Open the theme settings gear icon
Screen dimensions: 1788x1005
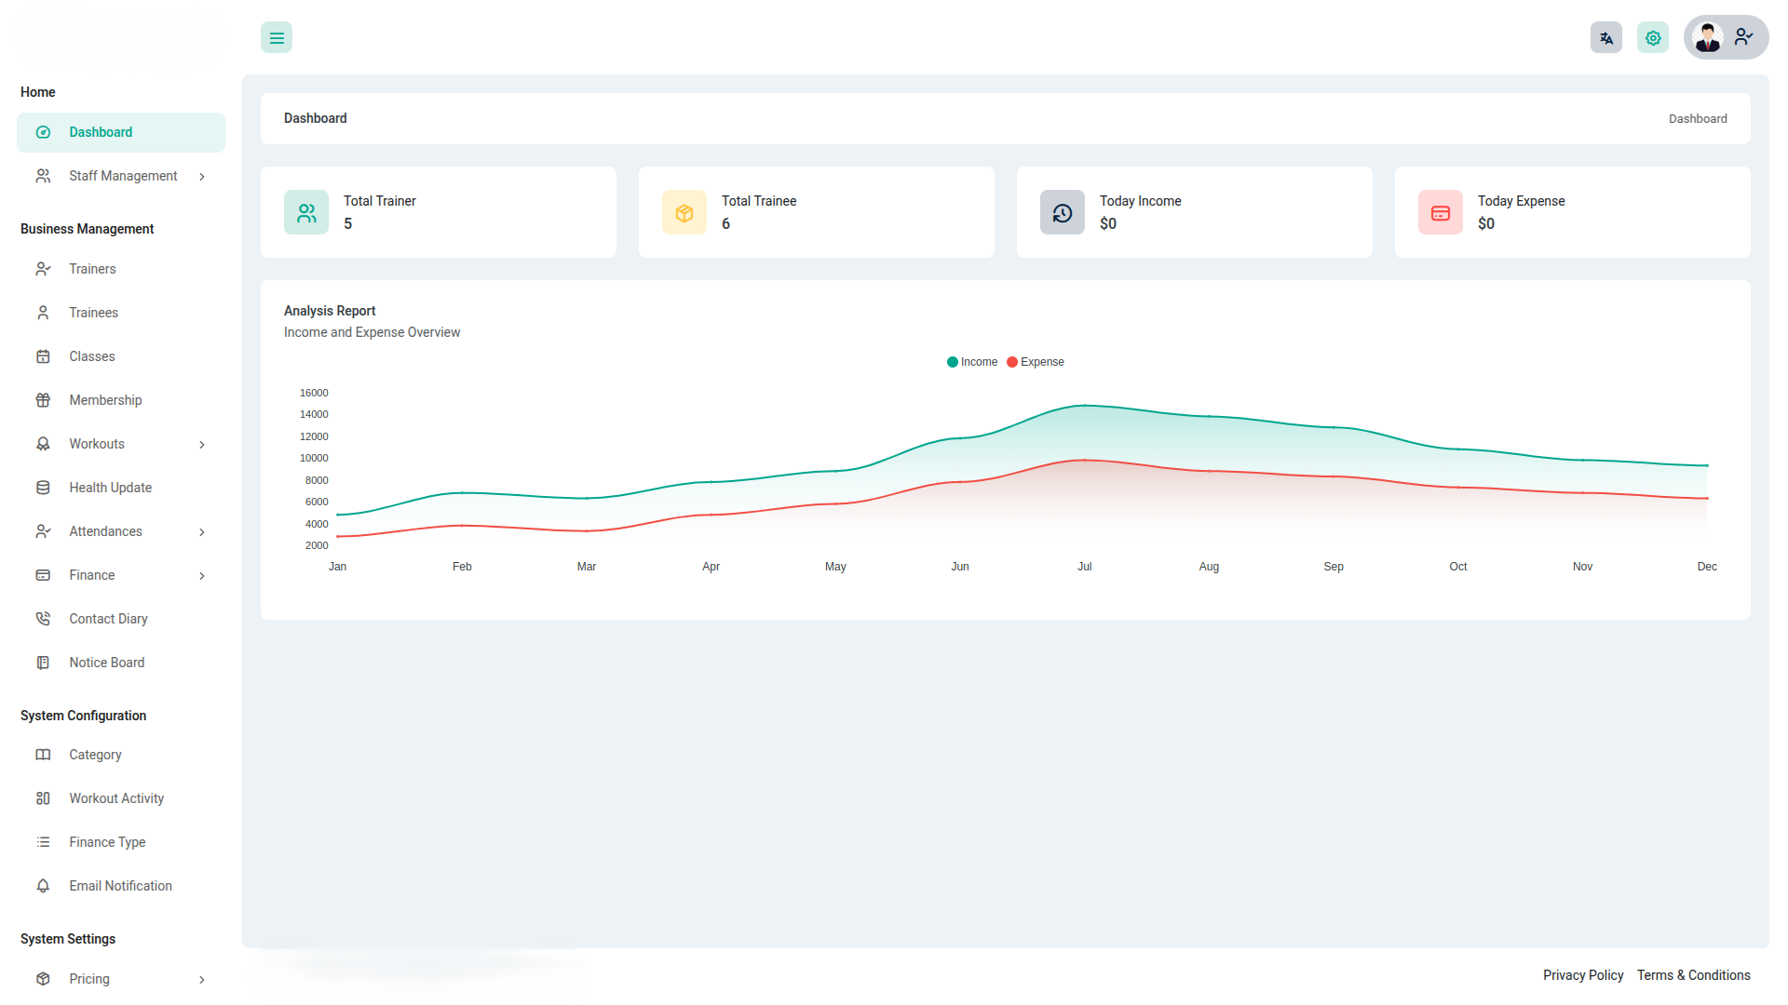click(1652, 38)
